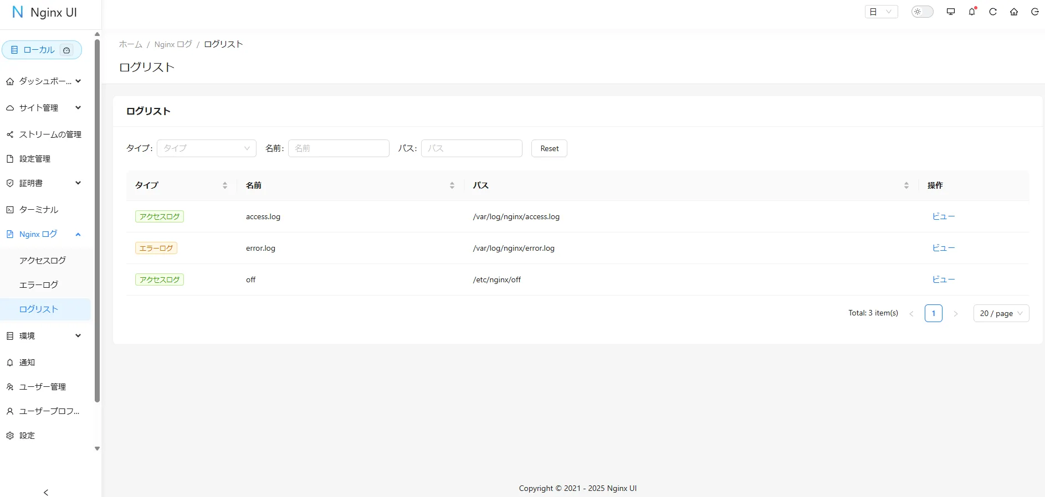Screen dimensions: 1045x497
Task: Open the 20 / page size dropdown
Action: click(x=1001, y=313)
